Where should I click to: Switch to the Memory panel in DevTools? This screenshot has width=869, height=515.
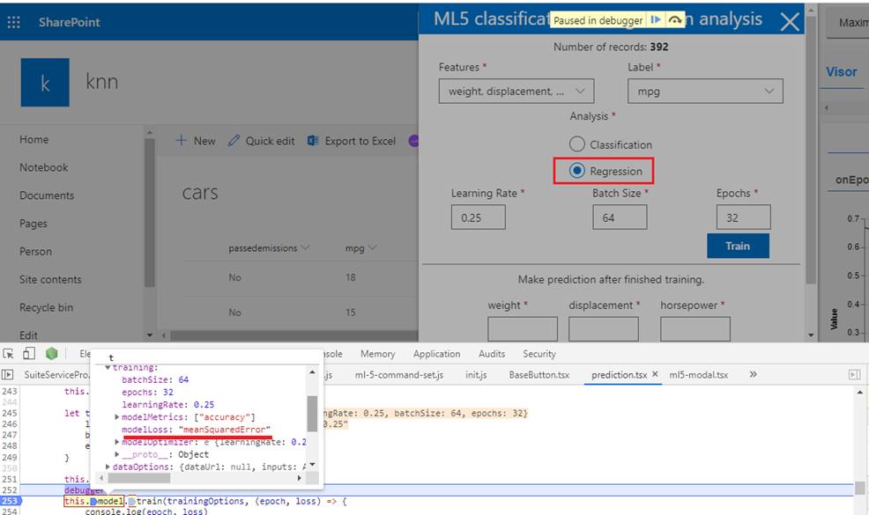tap(377, 354)
